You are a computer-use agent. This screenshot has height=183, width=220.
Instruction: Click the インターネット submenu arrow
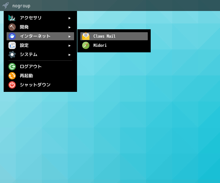pyautogui.click(x=69, y=37)
